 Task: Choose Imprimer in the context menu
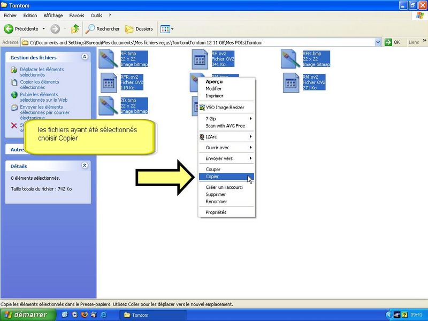point(226,96)
